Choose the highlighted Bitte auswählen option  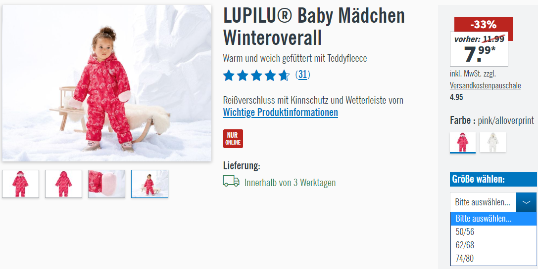tap(493, 219)
